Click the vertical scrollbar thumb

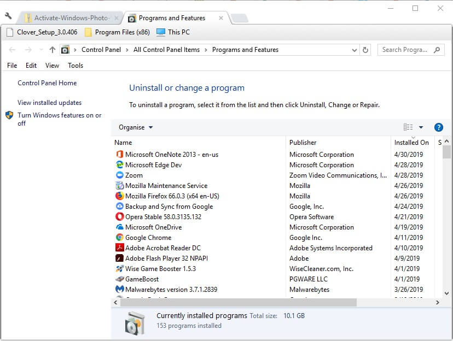[x=446, y=152]
